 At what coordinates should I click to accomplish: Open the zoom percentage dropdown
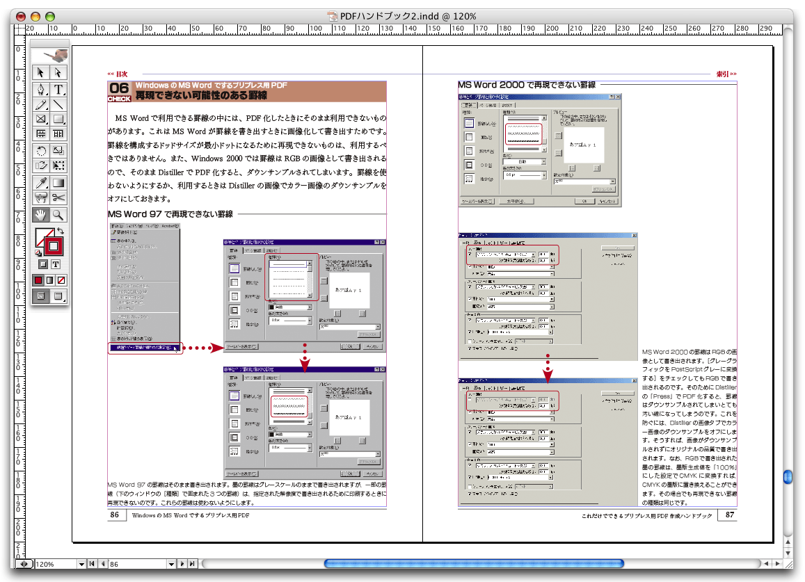click(x=81, y=564)
